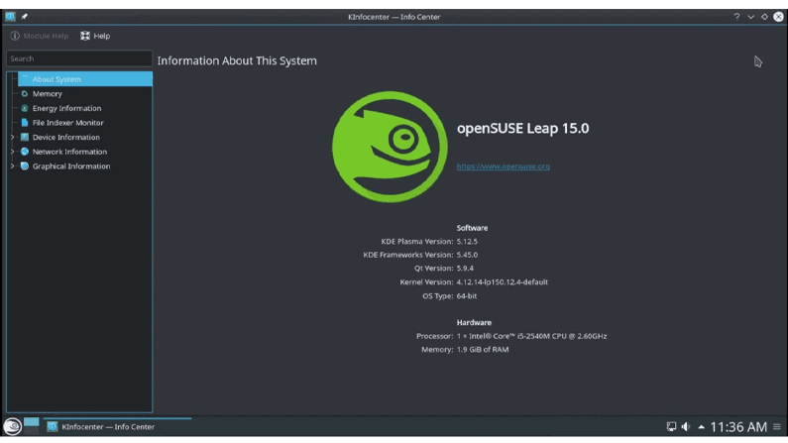The image size is (788, 443).
Task: Click the openSUSE Leap 15.0 heading
Action: (x=522, y=129)
